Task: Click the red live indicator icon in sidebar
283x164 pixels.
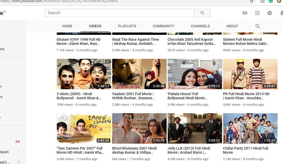Action: pos(18,142)
